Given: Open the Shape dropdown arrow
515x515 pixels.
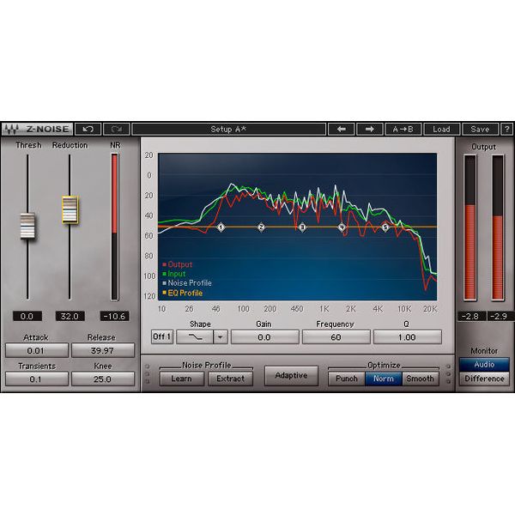Looking at the screenshot, I should pyautogui.click(x=221, y=337).
